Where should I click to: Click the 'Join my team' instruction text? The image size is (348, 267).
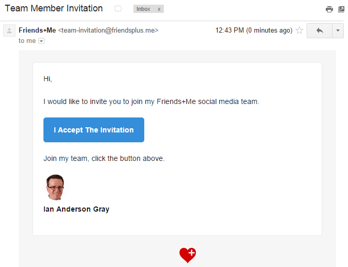point(104,159)
